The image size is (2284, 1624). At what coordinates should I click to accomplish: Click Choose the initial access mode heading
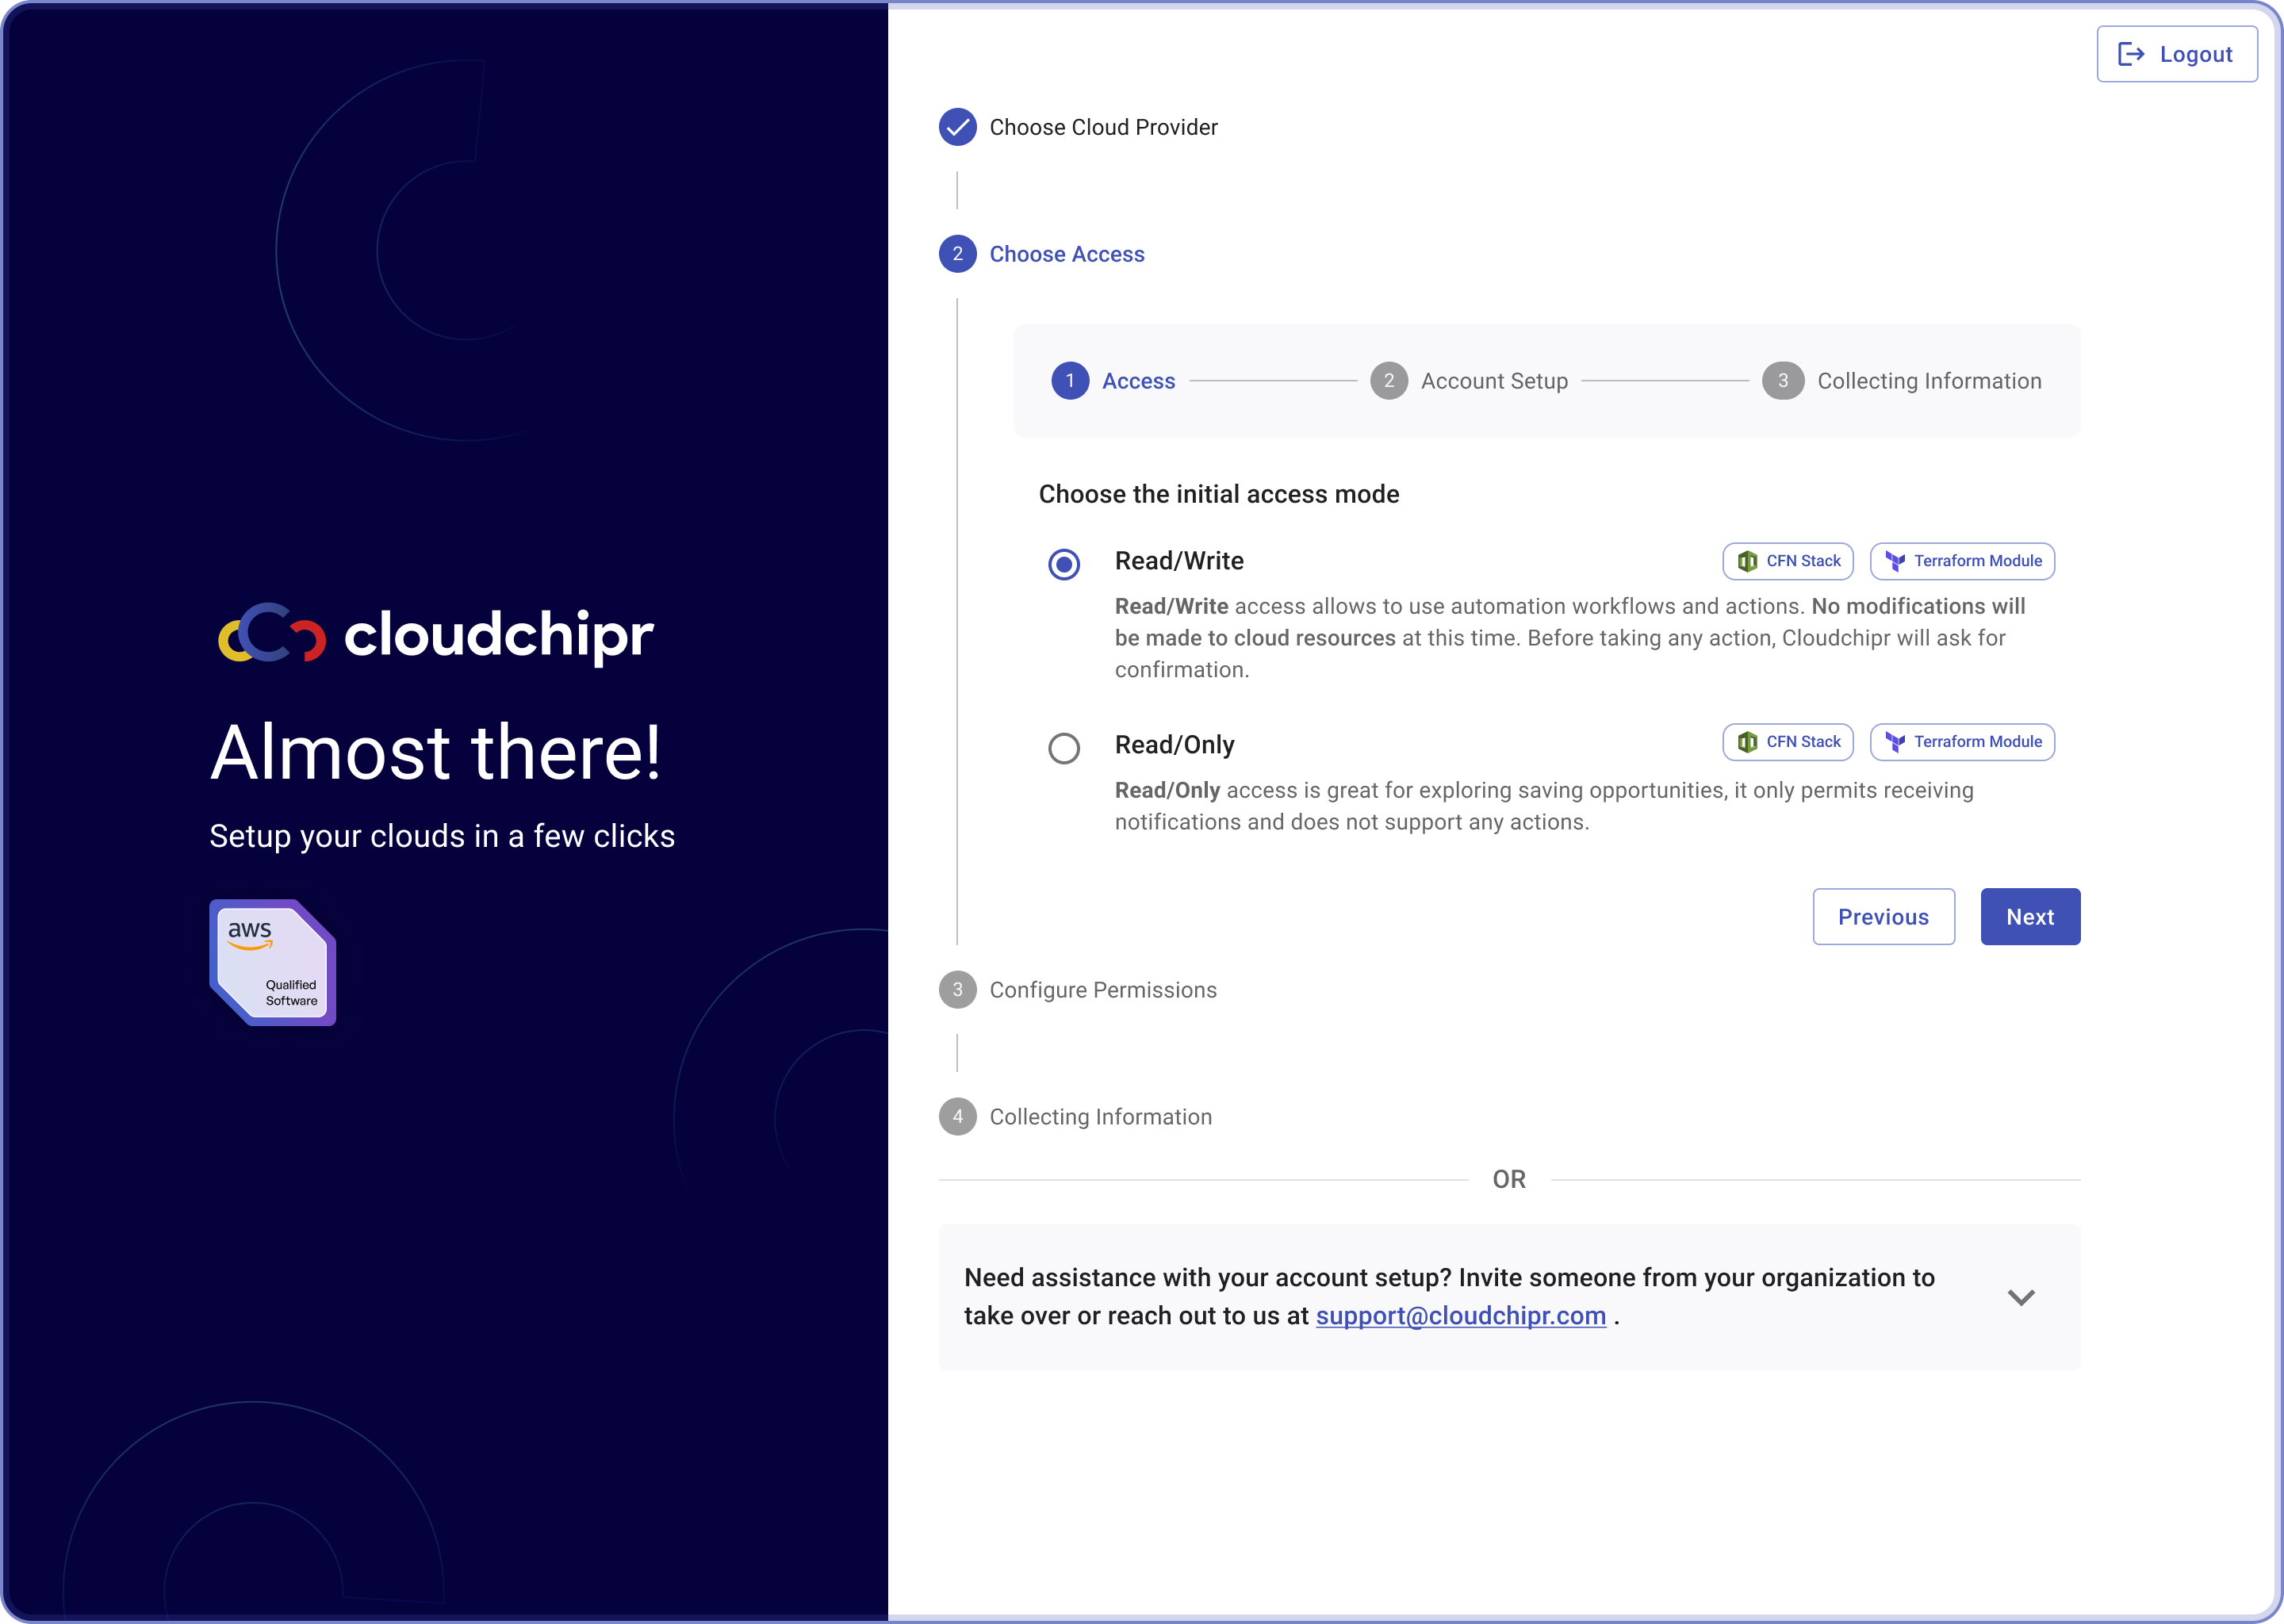coord(1219,494)
